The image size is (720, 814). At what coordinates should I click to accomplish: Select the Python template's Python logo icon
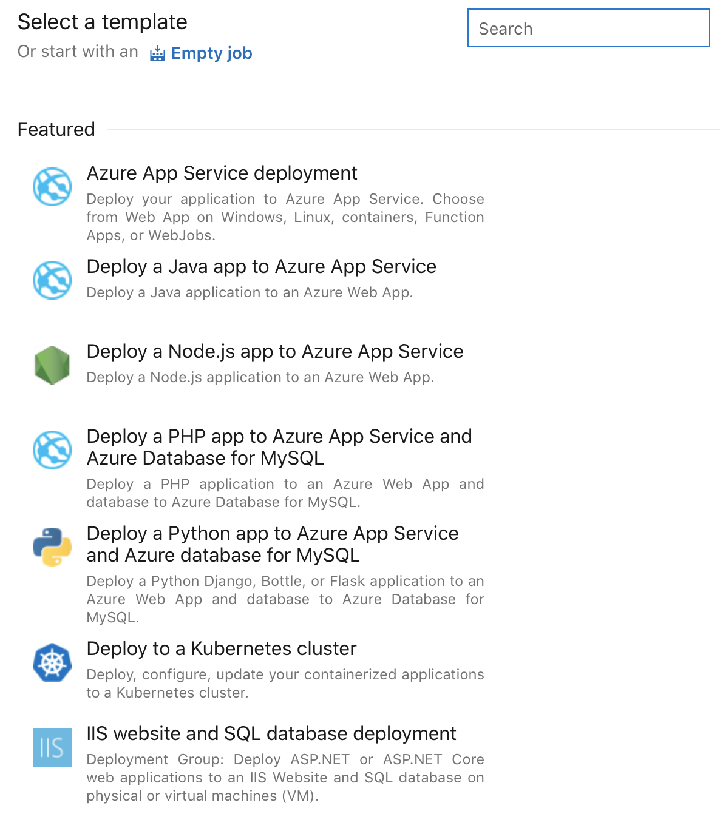[52, 547]
